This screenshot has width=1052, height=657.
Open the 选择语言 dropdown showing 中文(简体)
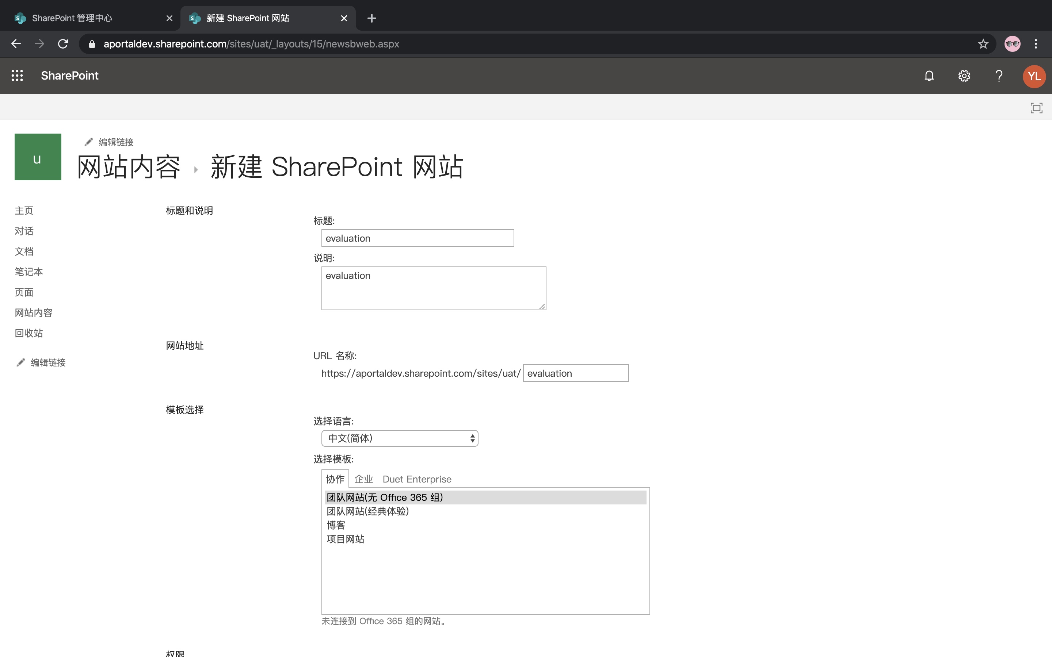coord(400,438)
